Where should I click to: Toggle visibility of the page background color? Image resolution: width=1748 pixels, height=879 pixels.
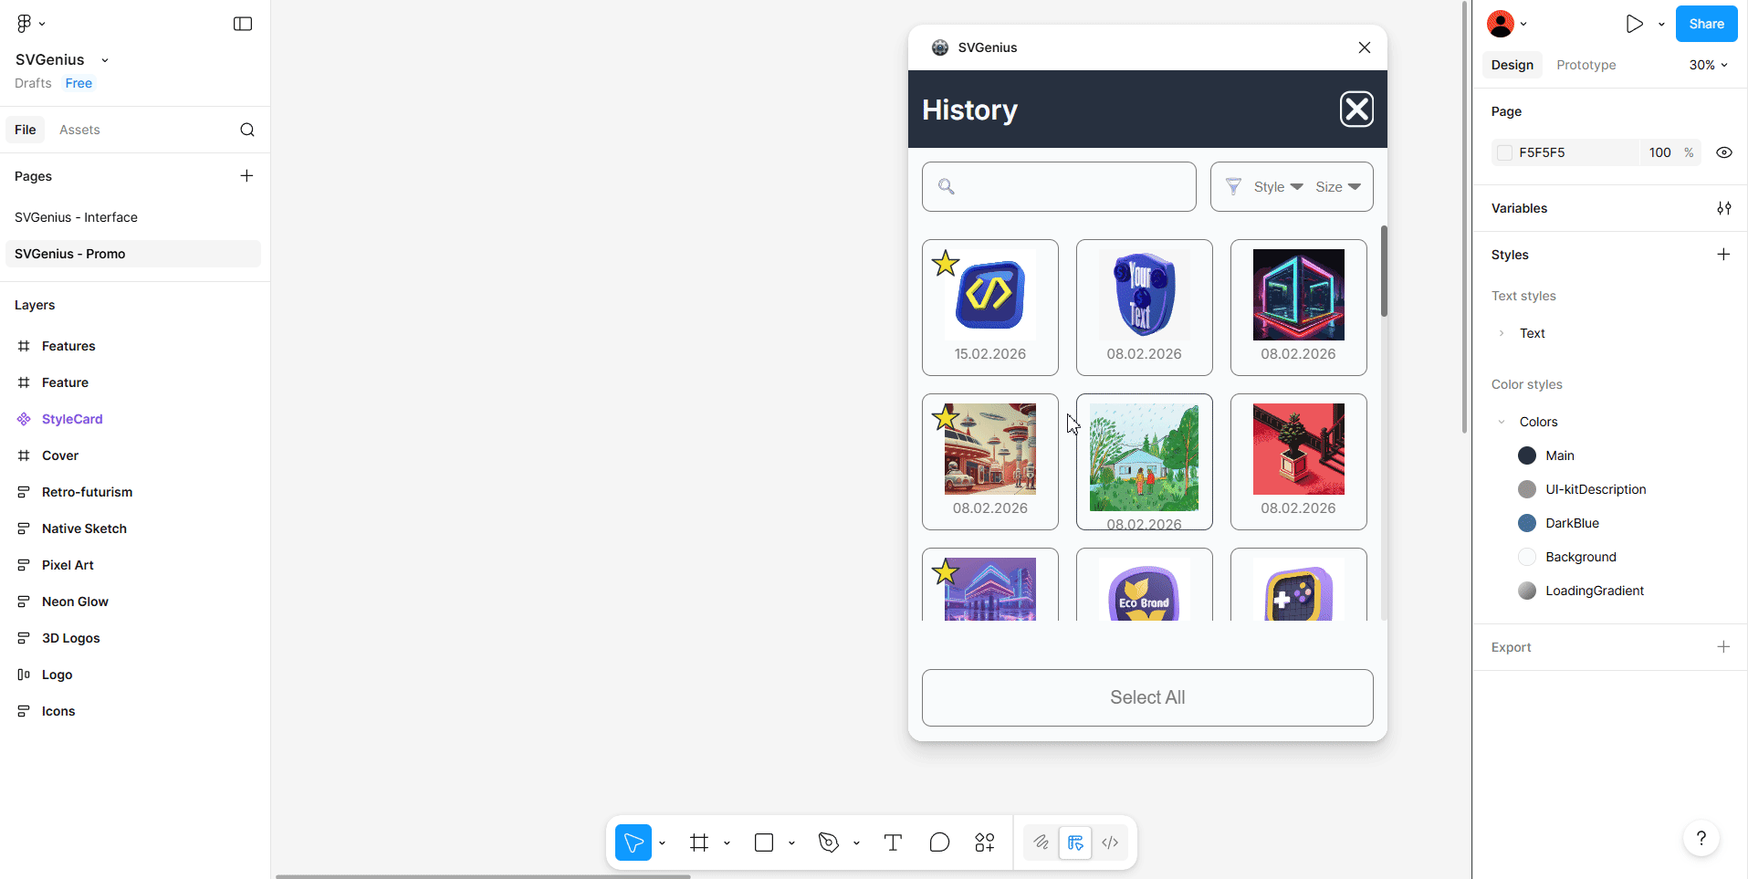point(1723,152)
